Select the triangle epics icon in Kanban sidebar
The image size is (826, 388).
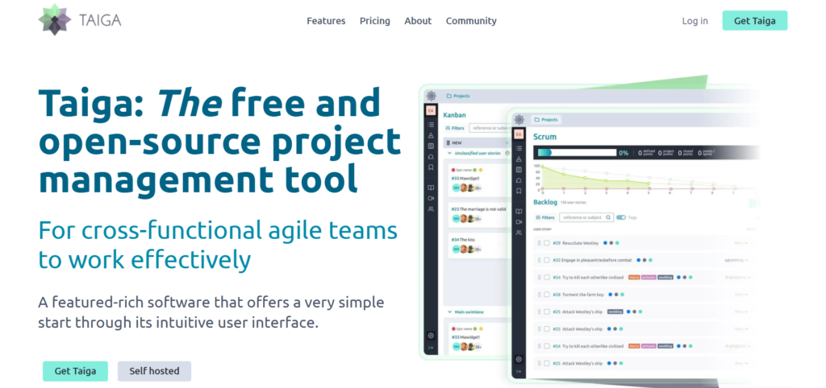coord(431,135)
